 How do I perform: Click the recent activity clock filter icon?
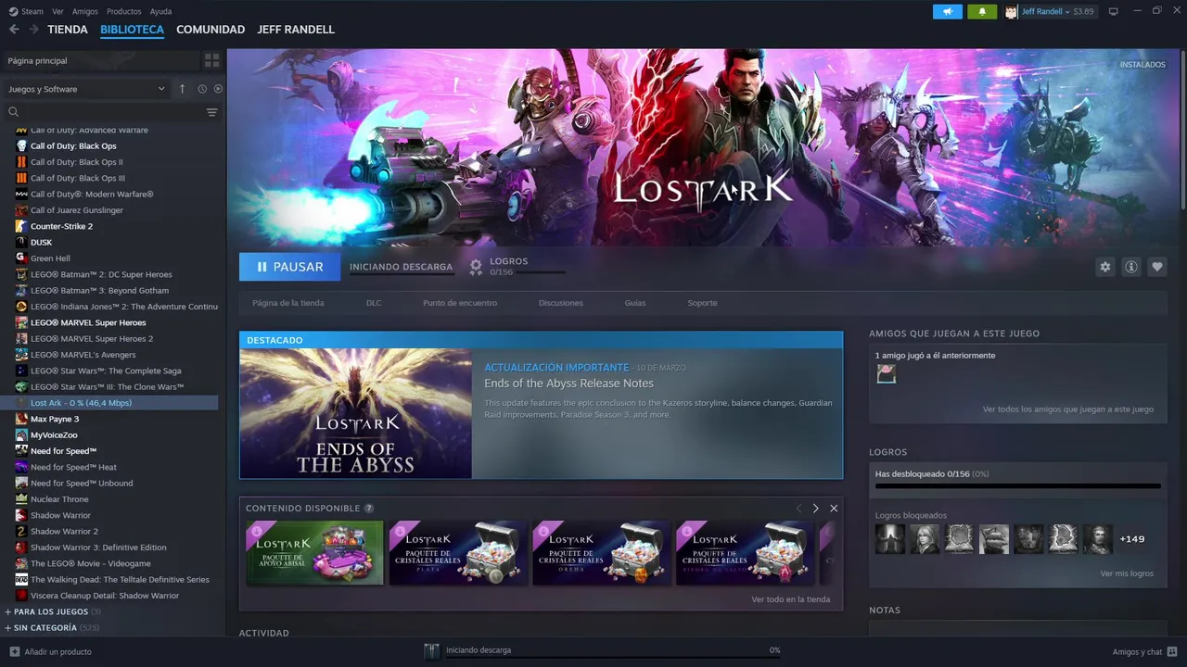(x=202, y=89)
